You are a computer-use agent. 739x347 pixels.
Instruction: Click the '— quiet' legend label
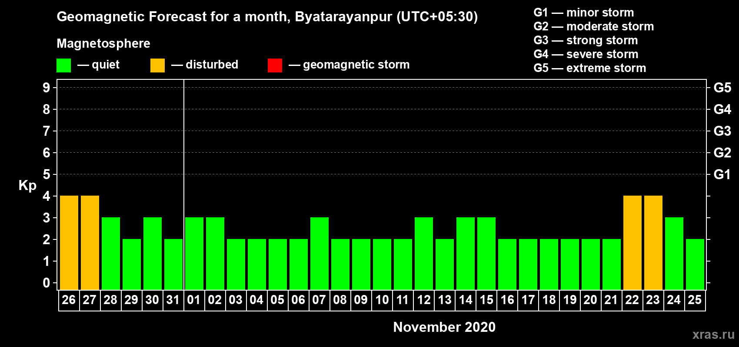(x=98, y=65)
